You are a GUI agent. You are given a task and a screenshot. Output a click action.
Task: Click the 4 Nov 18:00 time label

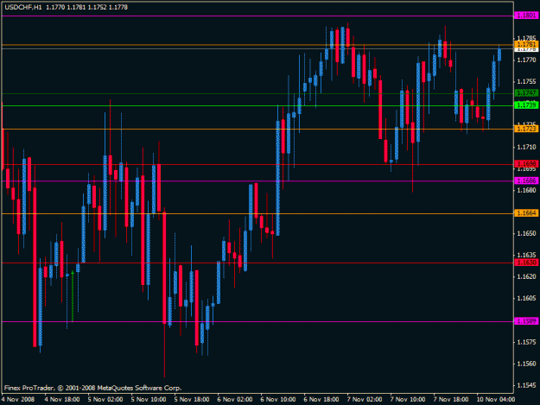click(x=62, y=400)
